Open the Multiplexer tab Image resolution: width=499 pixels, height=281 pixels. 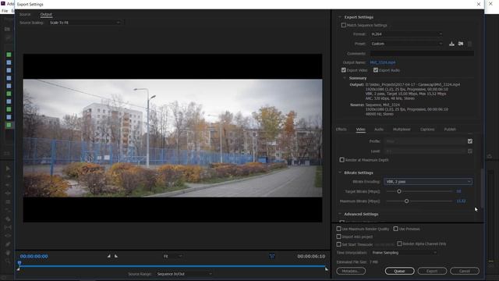coord(402,129)
